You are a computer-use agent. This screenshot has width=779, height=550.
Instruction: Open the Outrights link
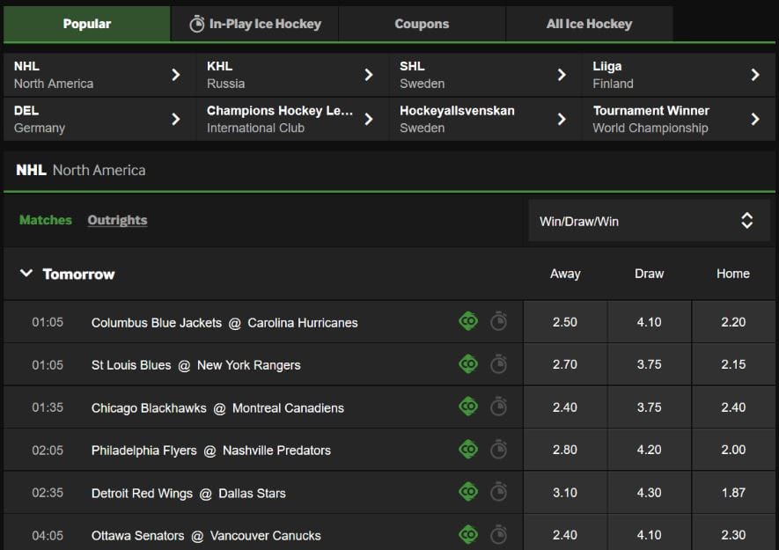coord(117,220)
